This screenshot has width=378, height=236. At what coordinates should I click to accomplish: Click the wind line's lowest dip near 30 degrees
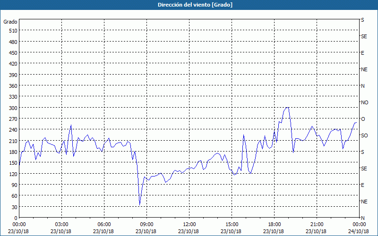point(139,205)
